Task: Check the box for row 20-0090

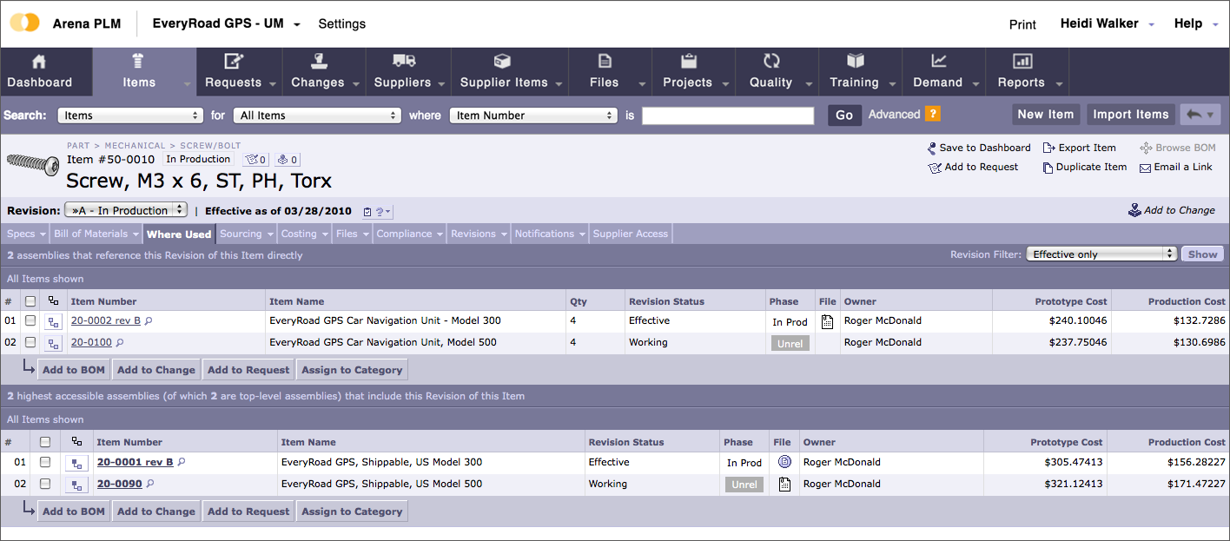Action: pos(45,484)
